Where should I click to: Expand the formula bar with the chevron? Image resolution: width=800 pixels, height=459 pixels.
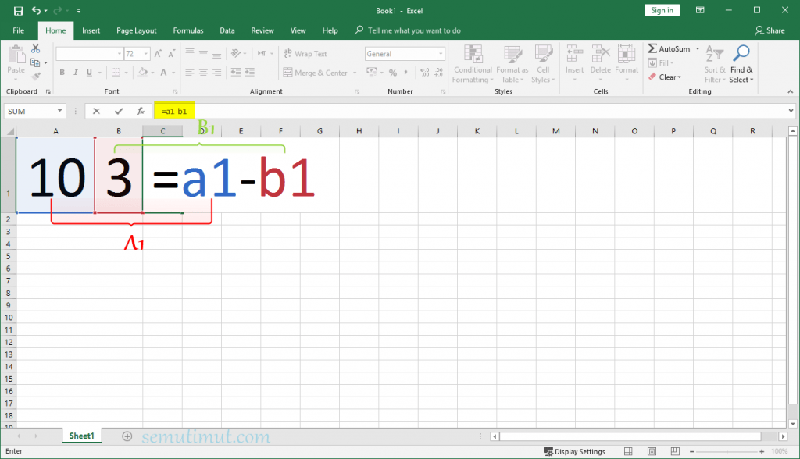pos(791,112)
